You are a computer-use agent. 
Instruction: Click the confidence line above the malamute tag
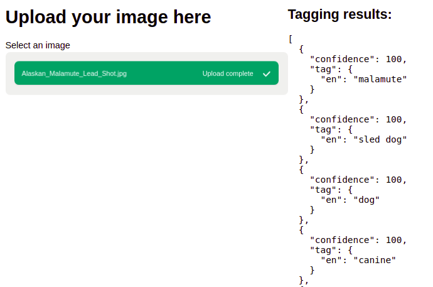click(x=358, y=59)
